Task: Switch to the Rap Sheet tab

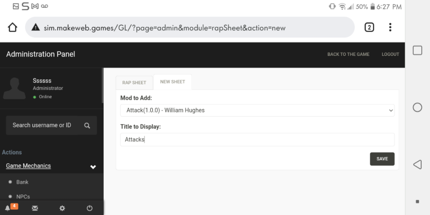Action: [134, 83]
